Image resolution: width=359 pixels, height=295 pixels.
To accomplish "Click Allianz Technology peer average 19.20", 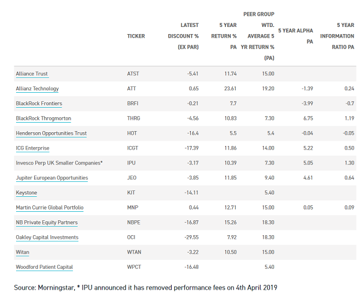I will click(x=268, y=89).
